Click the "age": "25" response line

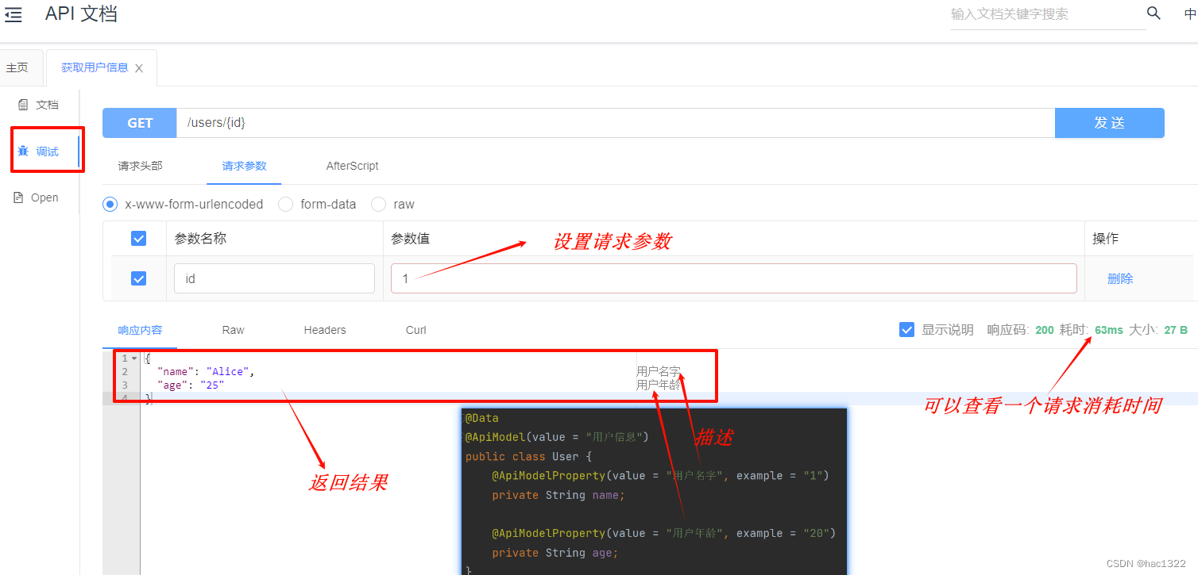(191, 385)
